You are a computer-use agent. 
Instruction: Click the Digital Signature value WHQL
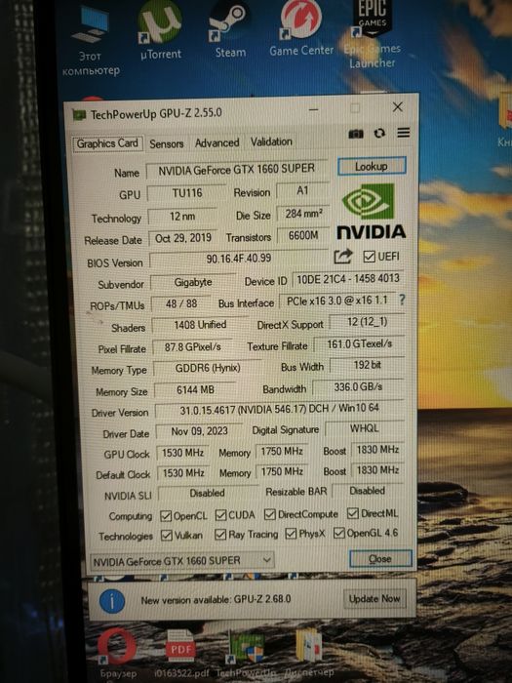pyautogui.click(x=365, y=428)
